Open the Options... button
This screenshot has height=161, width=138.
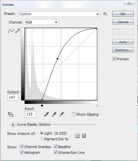pos(123,50)
